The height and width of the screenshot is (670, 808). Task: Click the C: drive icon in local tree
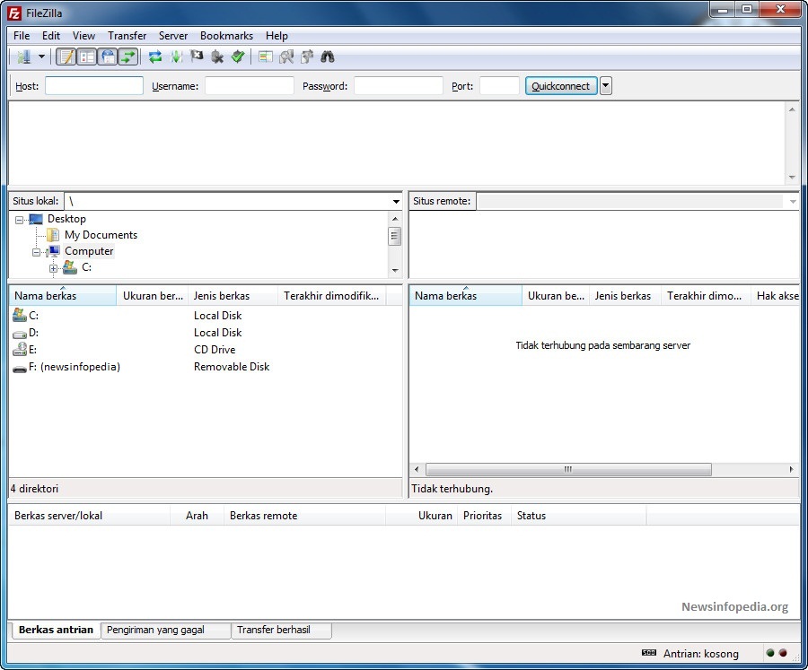pos(69,267)
